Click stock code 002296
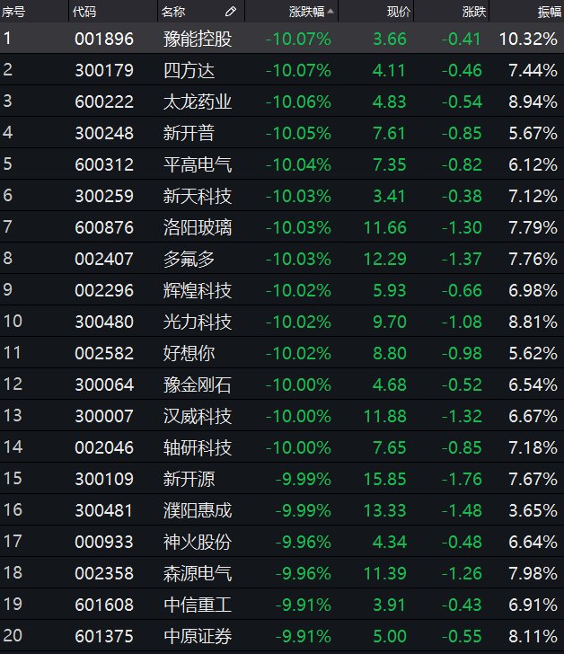This screenshot has width=564, height=654. 104,290
